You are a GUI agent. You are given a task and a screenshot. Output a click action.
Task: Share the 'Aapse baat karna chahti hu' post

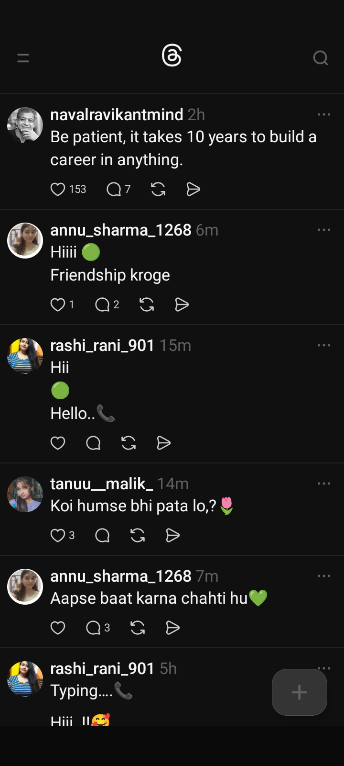pyautogui.click(x=172, y=628)
